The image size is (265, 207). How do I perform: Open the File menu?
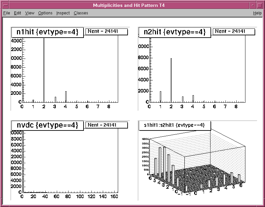pos(7,13)
